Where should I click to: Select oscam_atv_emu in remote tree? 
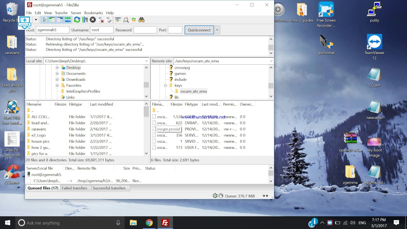[193, 91]
